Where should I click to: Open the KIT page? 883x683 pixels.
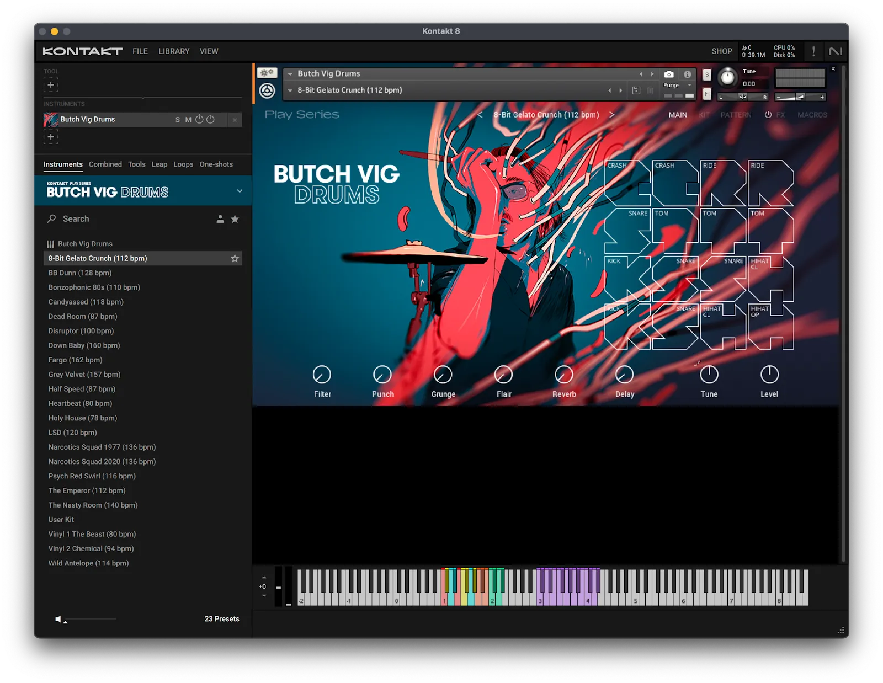(x=704, y=115)
